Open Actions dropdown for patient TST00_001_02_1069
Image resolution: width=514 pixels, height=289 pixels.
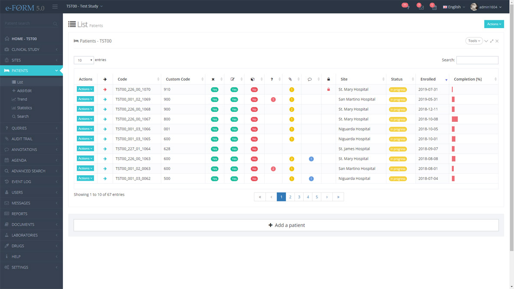[x=85, y=99]
